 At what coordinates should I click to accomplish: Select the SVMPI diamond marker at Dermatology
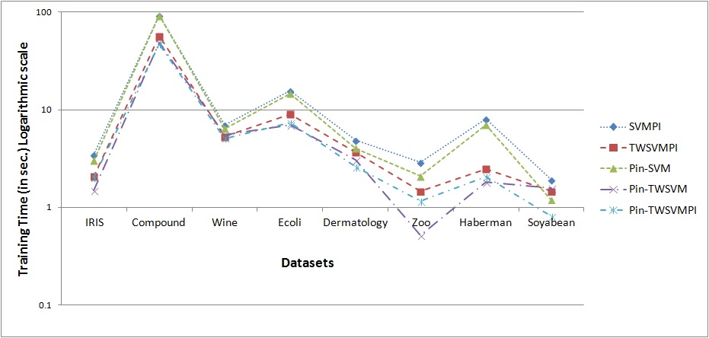[x=356, y=141]
